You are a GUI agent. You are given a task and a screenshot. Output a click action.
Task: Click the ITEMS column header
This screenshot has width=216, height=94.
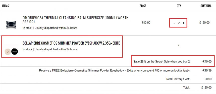[x=6, y=6]
